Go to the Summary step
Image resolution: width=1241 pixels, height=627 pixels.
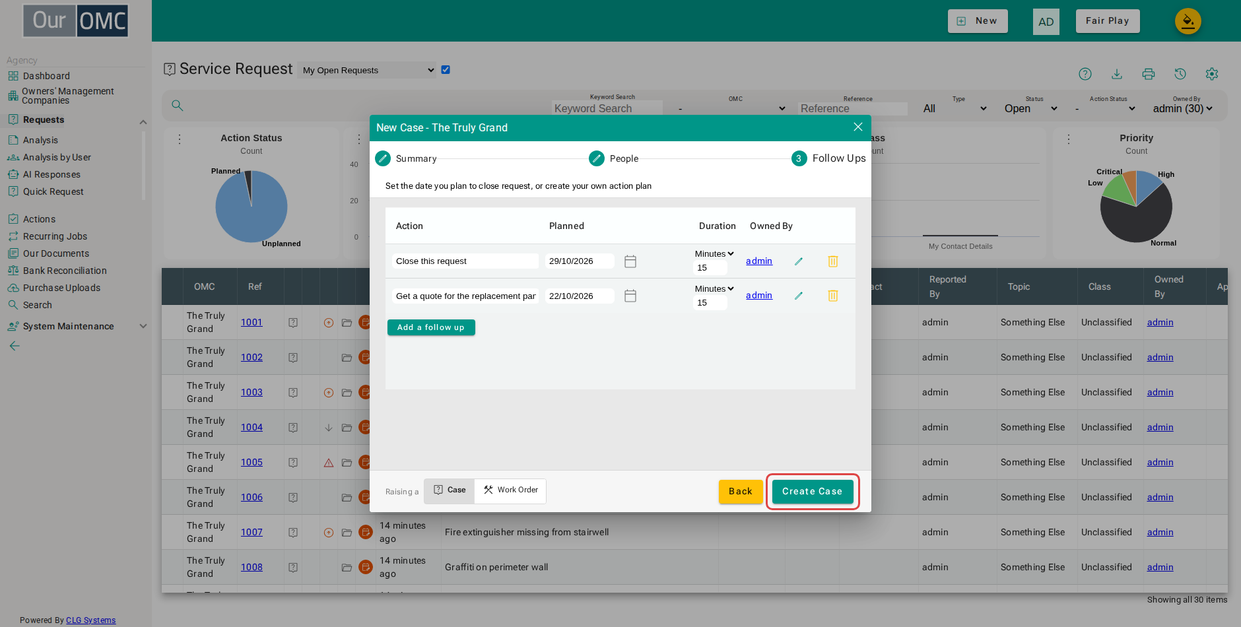406,158
